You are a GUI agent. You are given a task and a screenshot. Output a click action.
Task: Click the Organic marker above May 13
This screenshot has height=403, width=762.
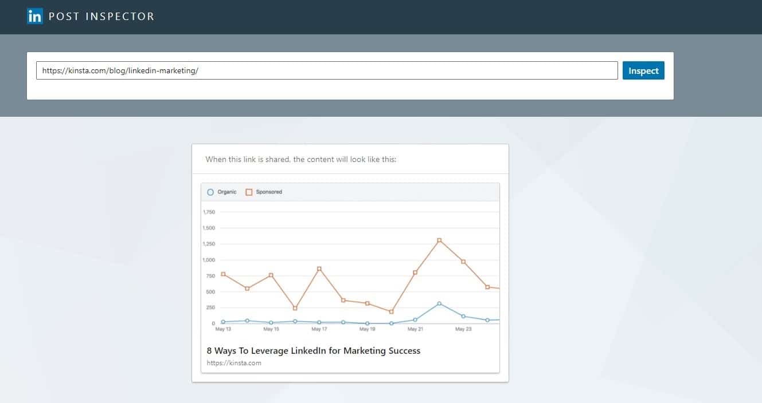(x=223, y=322)
